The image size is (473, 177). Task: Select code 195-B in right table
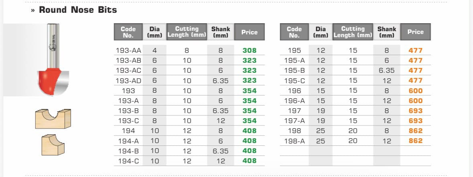click(x=294, y=71)
